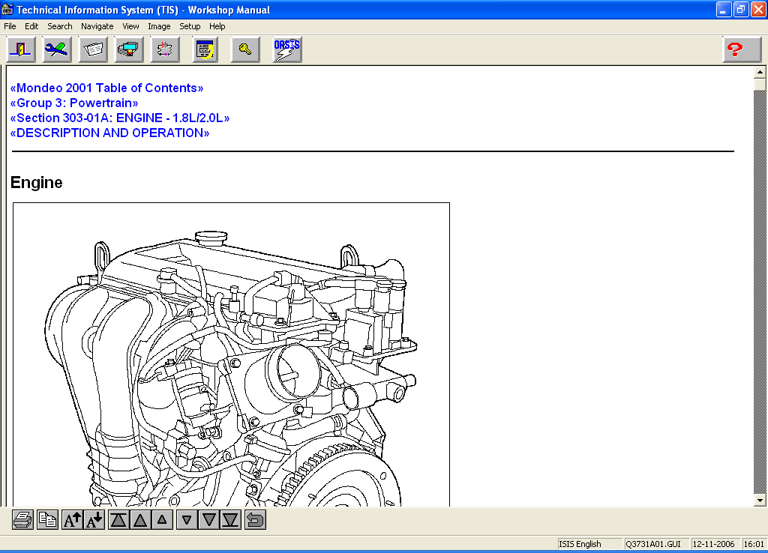Viewport: 768px width, 553px height.
Task: Go back with the return arrow icon
Action: [255, 520]
